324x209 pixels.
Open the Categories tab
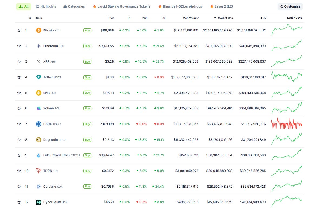tap(74, 6)
